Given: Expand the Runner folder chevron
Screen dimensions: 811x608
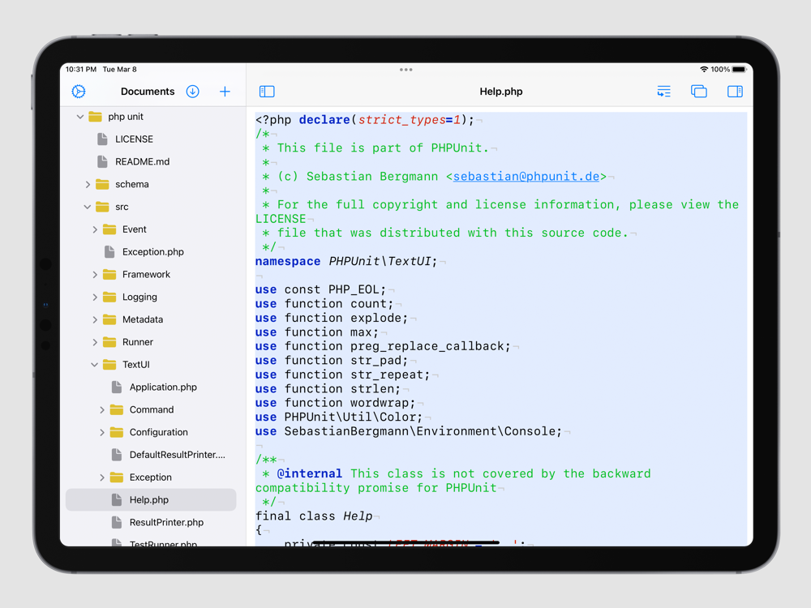Looking at the screenshot, I should (x=95, y=342).
